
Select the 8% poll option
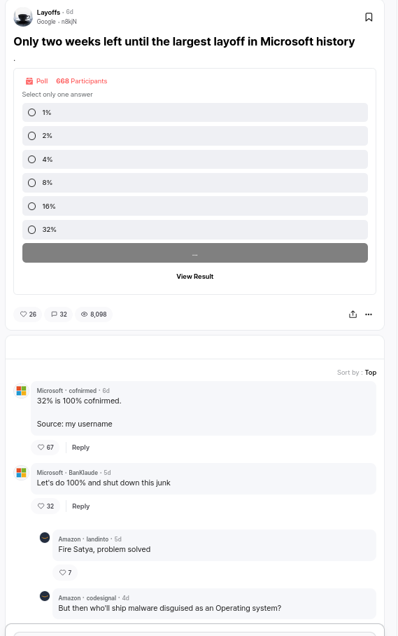click(194, 183)
